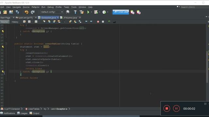Screen dimensions: 209x117
Task: Jump to previous bookmark
Action: click(70, 21)
